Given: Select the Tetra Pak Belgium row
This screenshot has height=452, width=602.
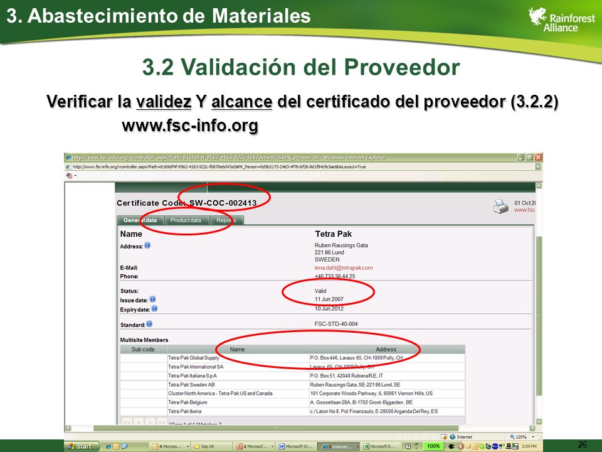Looking at the screenshot, I should (x=293, y=402).
